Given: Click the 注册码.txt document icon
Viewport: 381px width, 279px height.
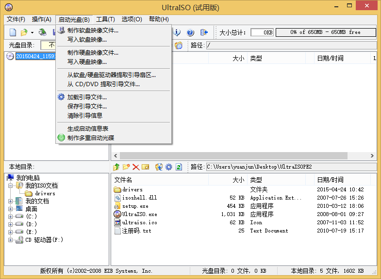Looking at the screenshot, I should click(x=117, y=231).
